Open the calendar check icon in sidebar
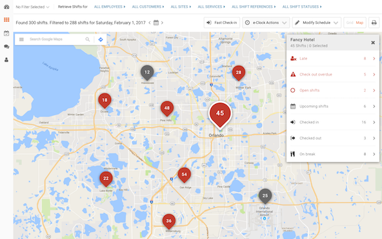Image resolution: width=382 pixels, height=239 pixels. point(6,33)
